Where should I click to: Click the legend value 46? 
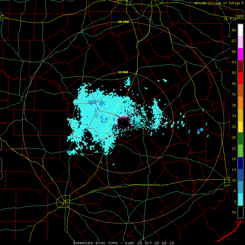(234, 84)
